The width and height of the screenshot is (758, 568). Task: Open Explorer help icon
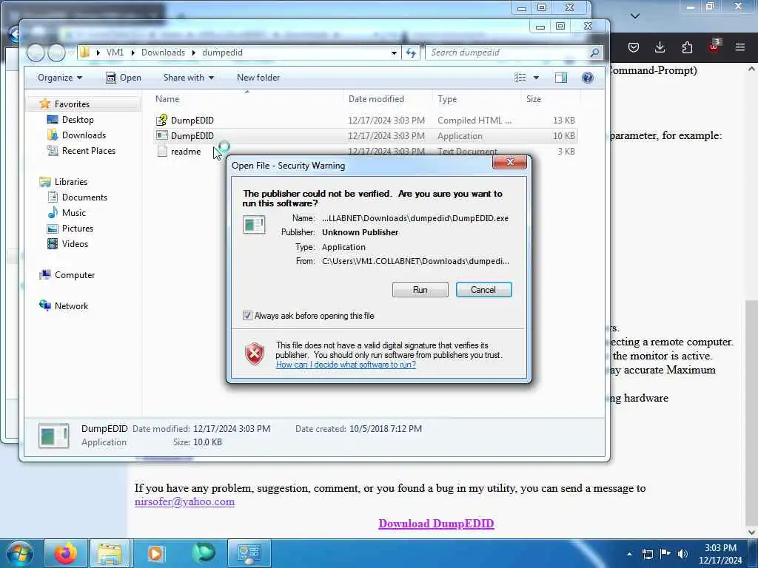click(x=587, y=78)
